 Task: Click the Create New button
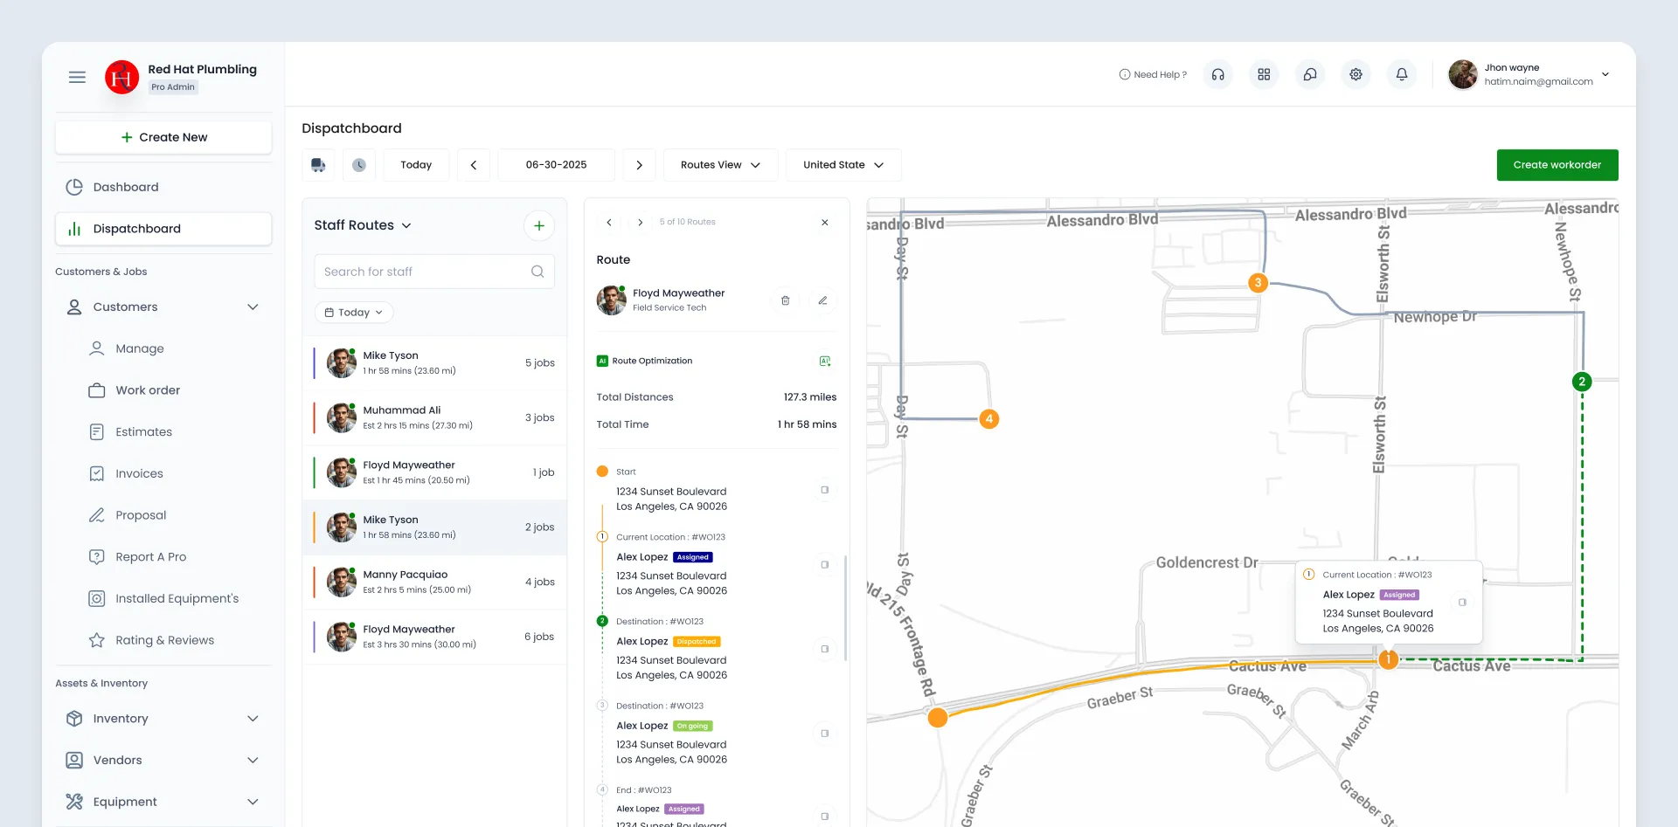[x=163, y=137]
